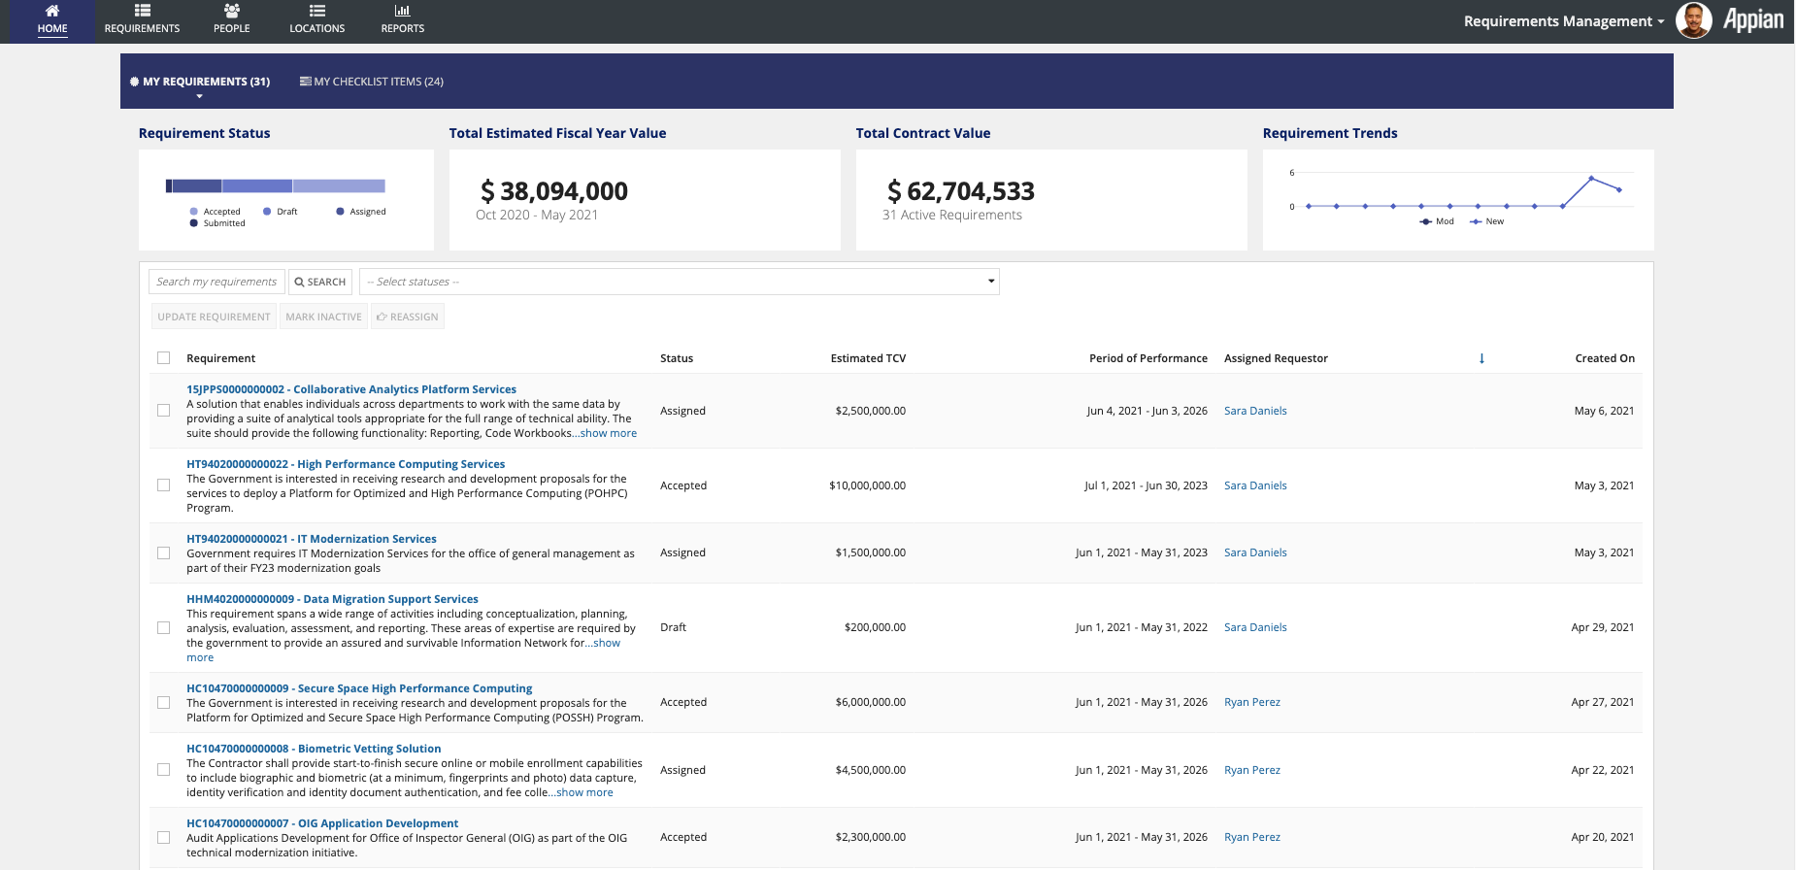
Task: Click the $10,000,000.00 TCV cell
Action: click(x=867, y=485)
